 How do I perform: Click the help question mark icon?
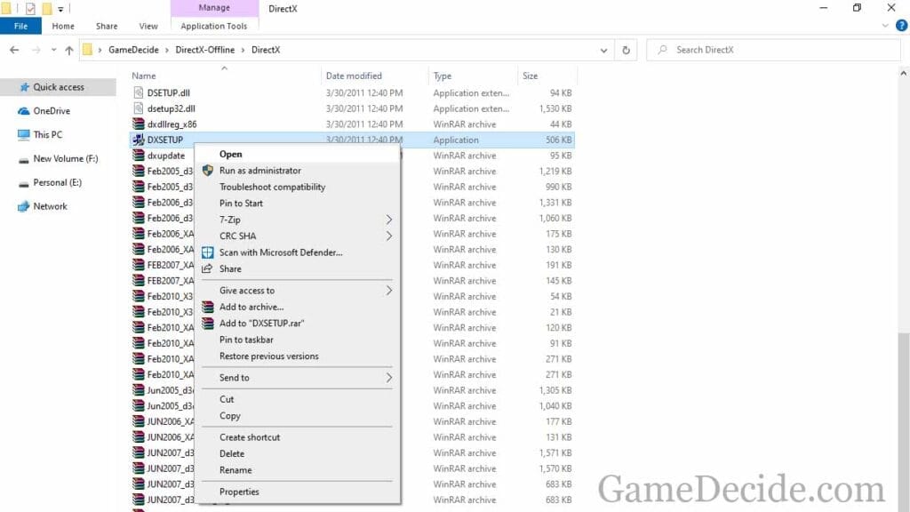click(x=900, y=27)
